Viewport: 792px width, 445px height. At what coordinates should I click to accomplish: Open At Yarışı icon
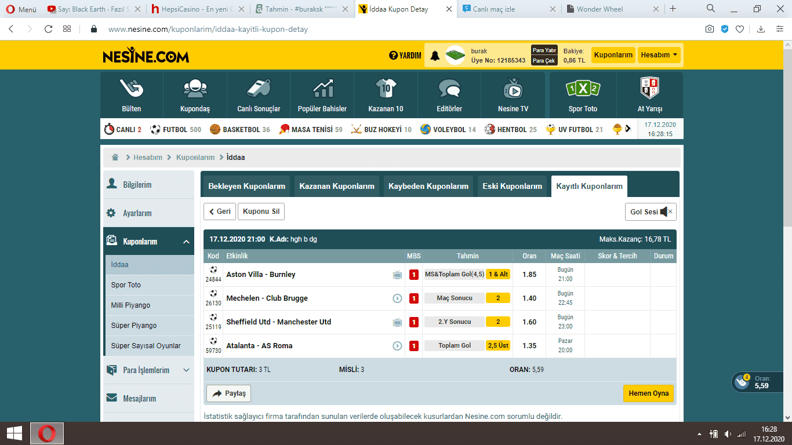(x=649, y=88)
